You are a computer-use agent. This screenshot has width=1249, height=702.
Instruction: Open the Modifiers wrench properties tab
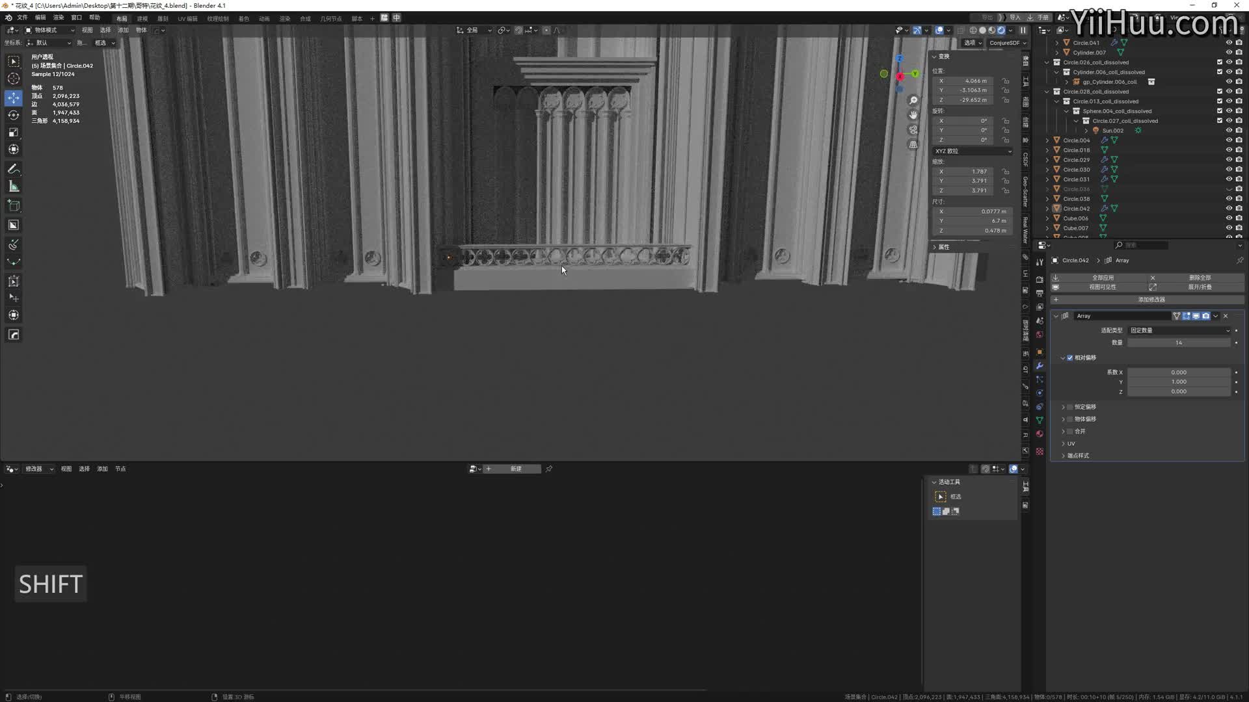coord(1040,366)
